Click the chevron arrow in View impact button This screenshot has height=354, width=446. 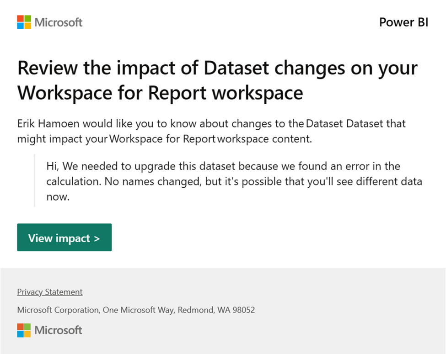click(x=97, y=238)
